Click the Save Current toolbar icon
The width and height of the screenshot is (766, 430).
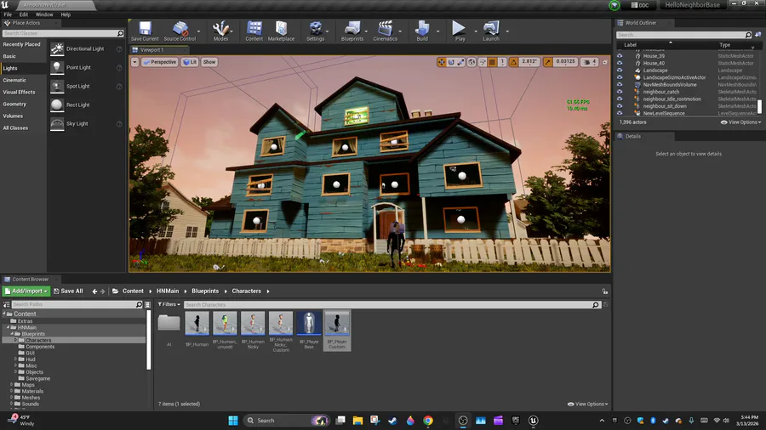pyautogui.click(x=145, y=31)
